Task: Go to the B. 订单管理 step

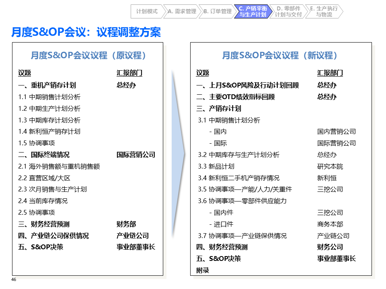Action: pos(217,12)
